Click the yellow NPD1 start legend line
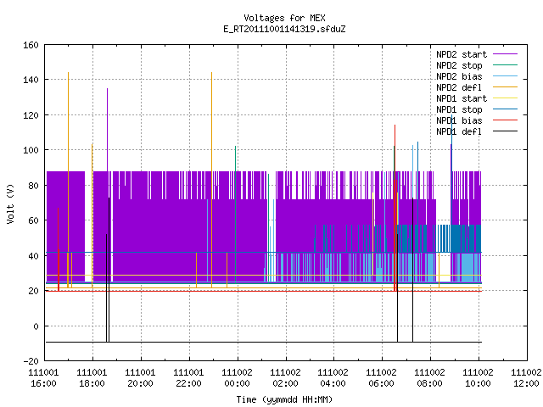 click(x=505, y=98)
